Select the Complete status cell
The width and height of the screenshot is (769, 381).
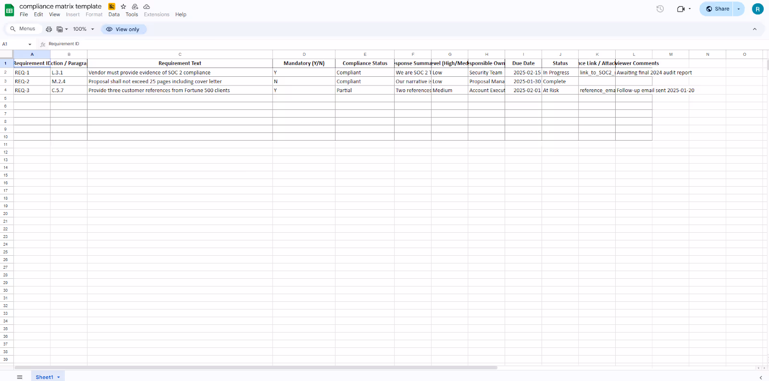click(560, 82)
